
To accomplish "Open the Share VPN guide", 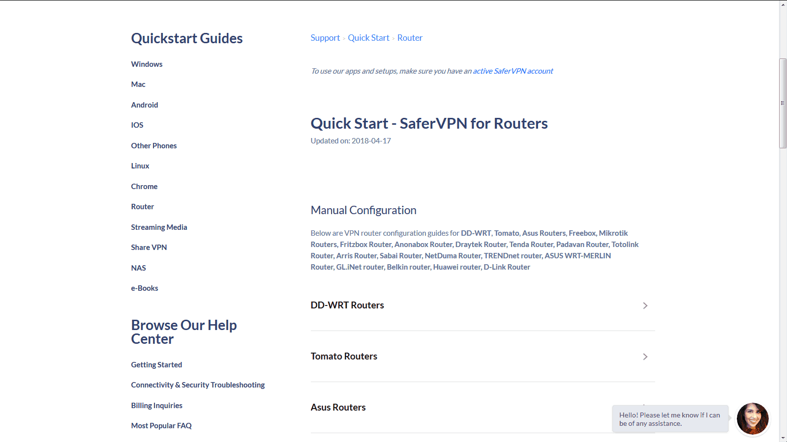I will [149, 248].
